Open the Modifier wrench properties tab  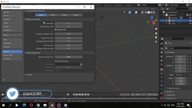(x=162, y=73)
